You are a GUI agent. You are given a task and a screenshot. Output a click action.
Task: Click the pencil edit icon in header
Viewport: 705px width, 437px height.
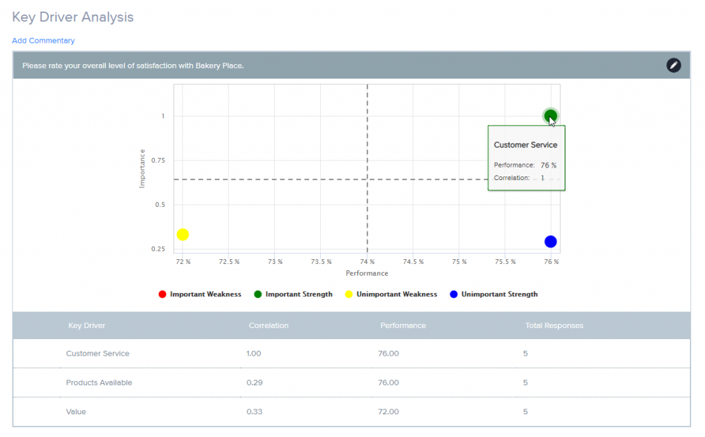[x=673, y=65]
